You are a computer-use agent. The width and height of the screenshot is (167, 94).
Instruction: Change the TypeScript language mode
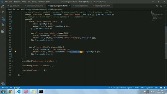(150, 88)
